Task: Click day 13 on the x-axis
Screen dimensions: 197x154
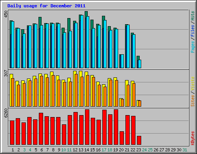Action: coord(81,150)
